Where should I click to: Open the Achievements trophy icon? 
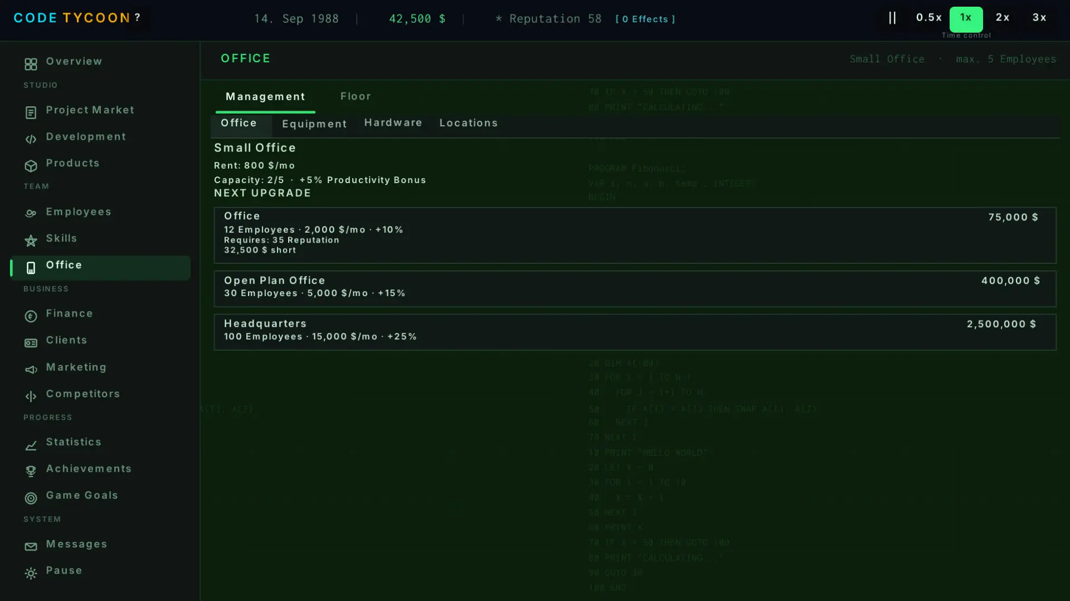tap(31, 472)
